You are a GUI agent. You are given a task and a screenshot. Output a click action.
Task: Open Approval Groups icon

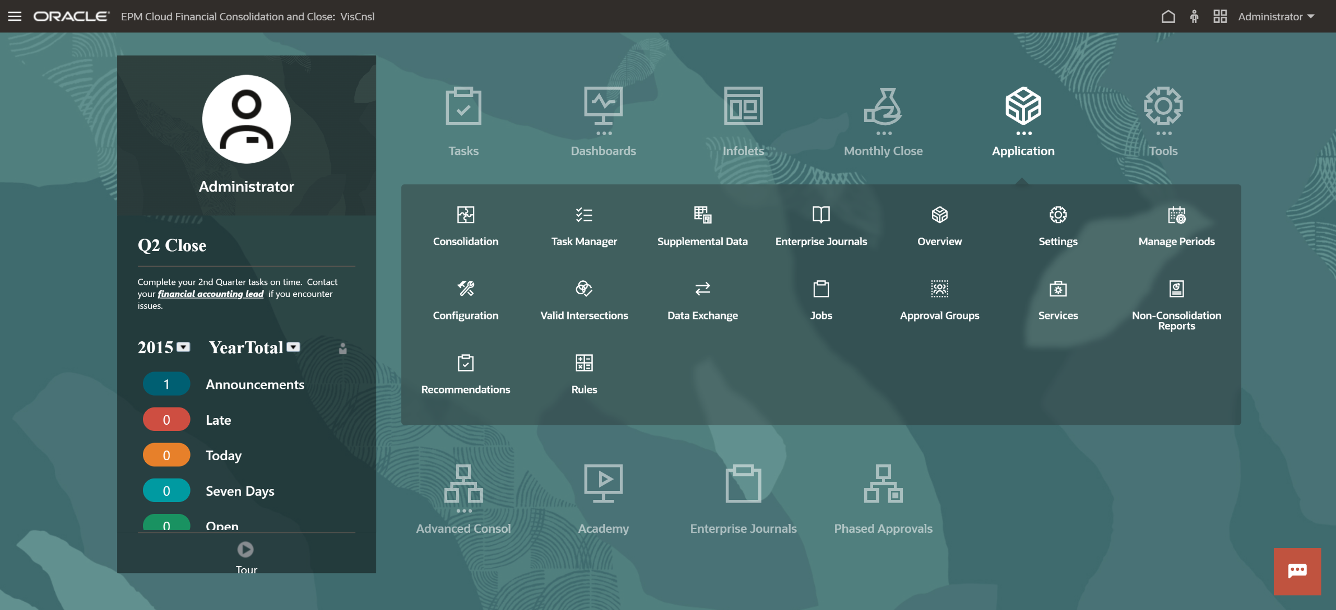939,289
